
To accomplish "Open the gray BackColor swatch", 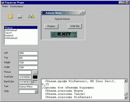I will (x=35, y=82).
